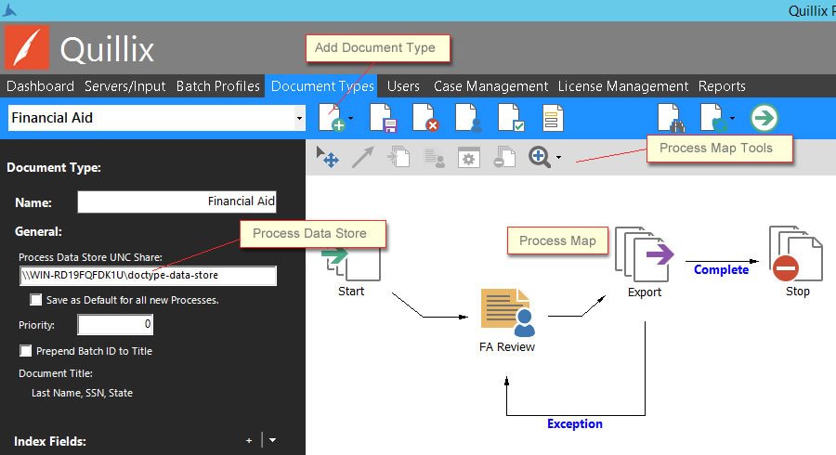Select the arrow connector tool
Viewport: 836px width, 455px height.
(363, 157)
